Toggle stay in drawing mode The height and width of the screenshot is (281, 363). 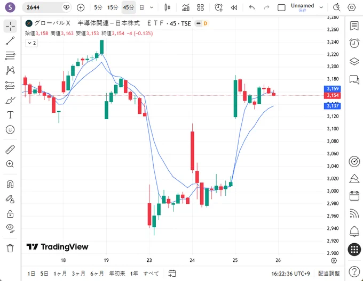click(10, 199)
